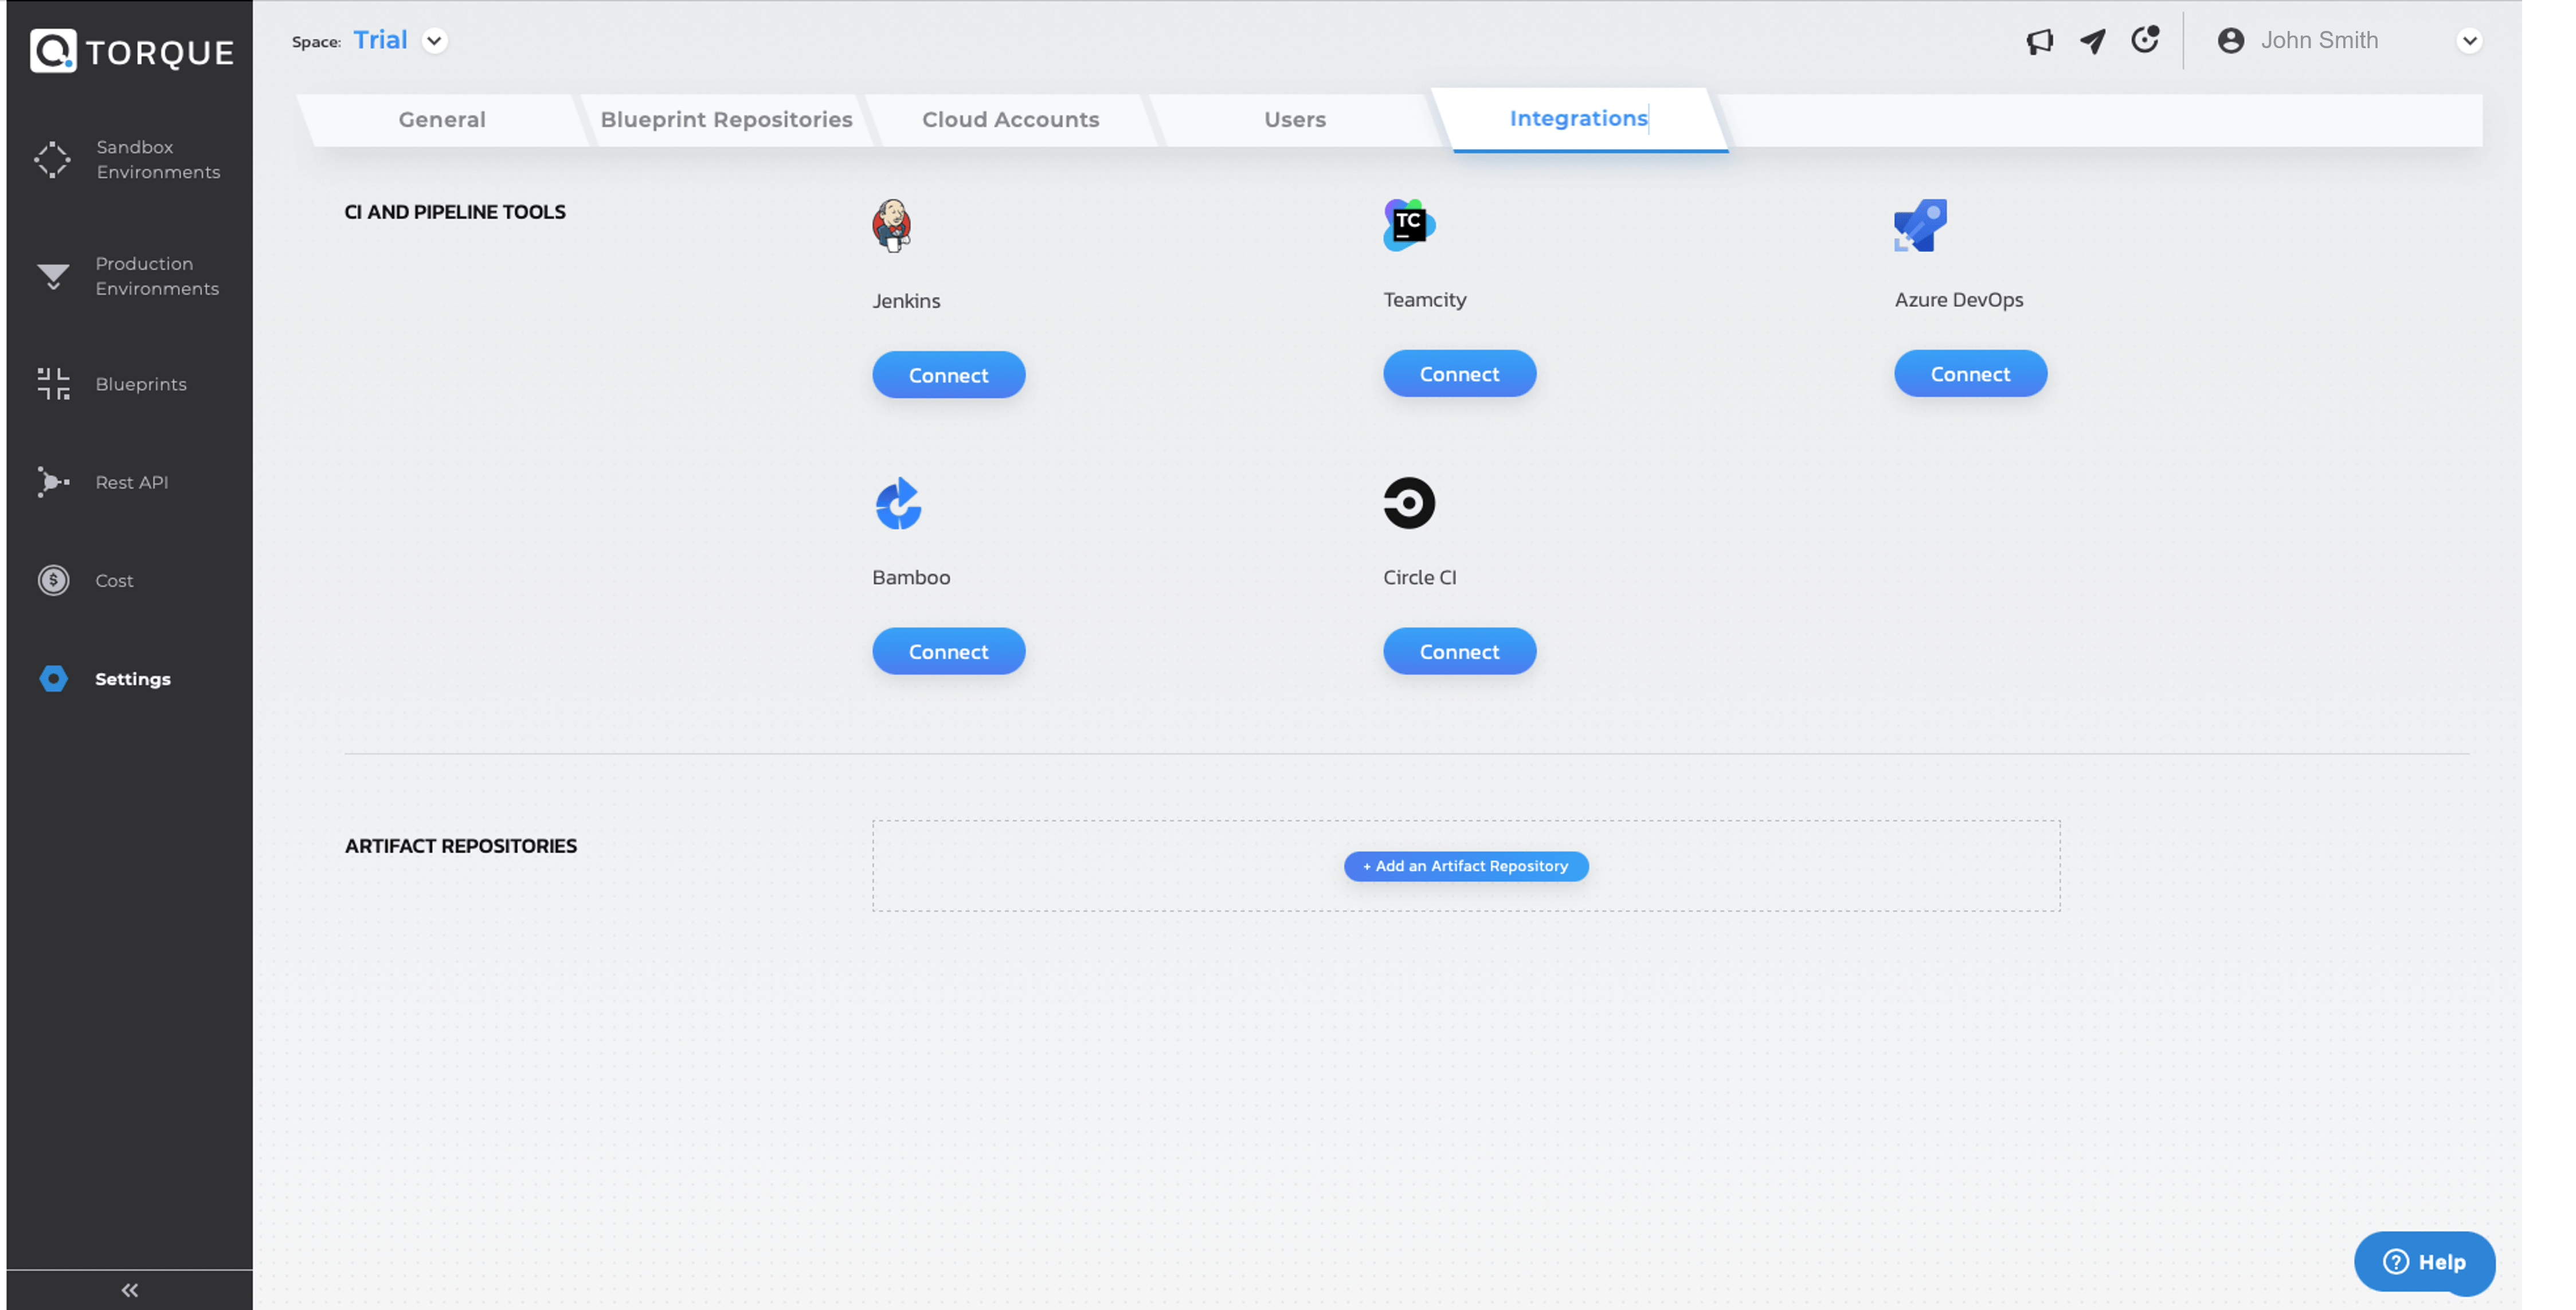The image size is (2576, 1310).
Task: Click the Circle CI logo
Action: click(x=1408, y=503)
